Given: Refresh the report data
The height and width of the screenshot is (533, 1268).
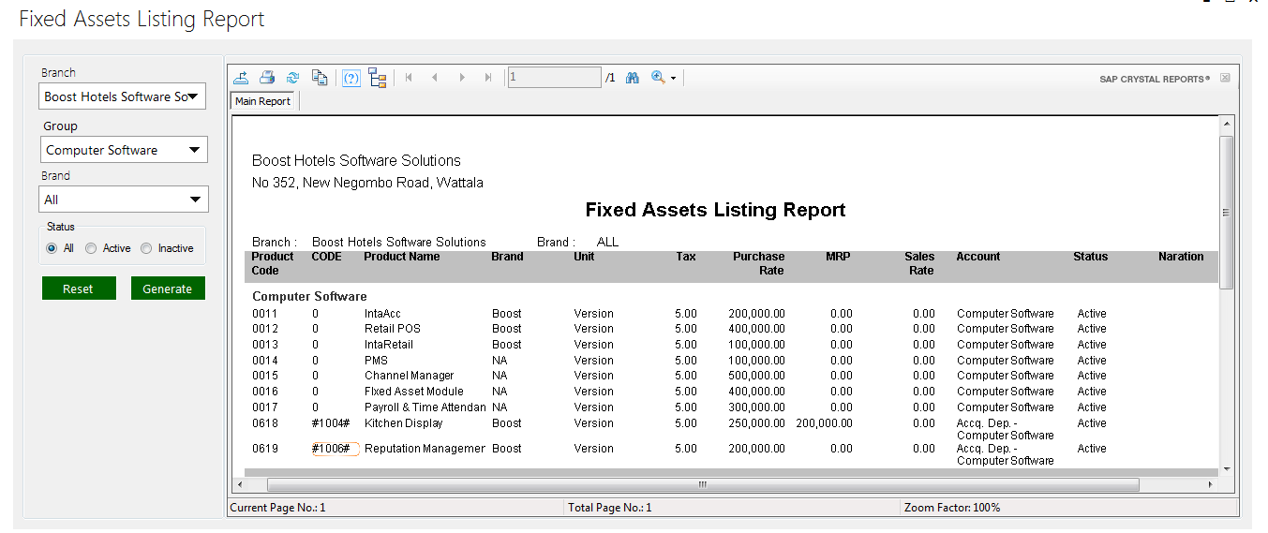Looking at the screenshot, I should pos(293,78).
